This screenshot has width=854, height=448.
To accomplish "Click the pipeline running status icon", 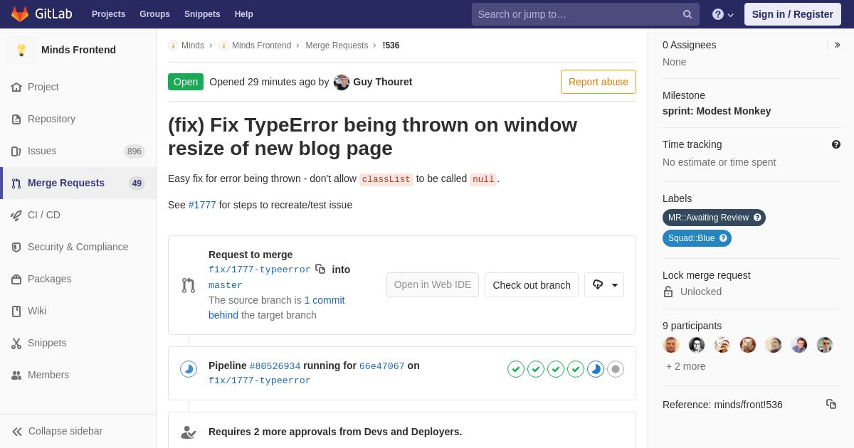I will pyautogui.click(x=189, y=369).
